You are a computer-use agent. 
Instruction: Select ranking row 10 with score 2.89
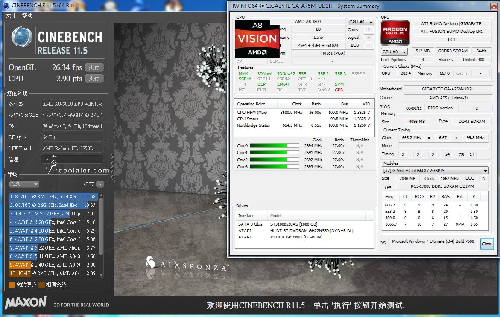[x=53, y=273]
